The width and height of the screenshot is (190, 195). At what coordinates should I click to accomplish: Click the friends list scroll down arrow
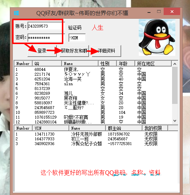175,120
